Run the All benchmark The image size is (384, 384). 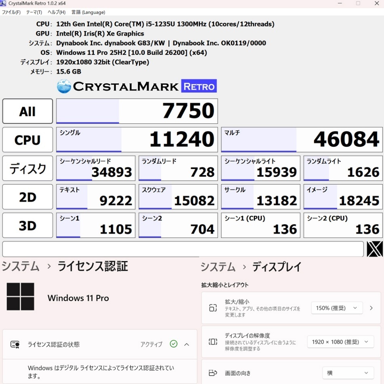pyautogui.click(x=27, y=111)
